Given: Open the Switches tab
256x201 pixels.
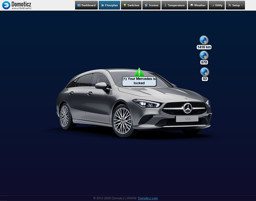Looking at the screenshot, I should tap(131, 5).
